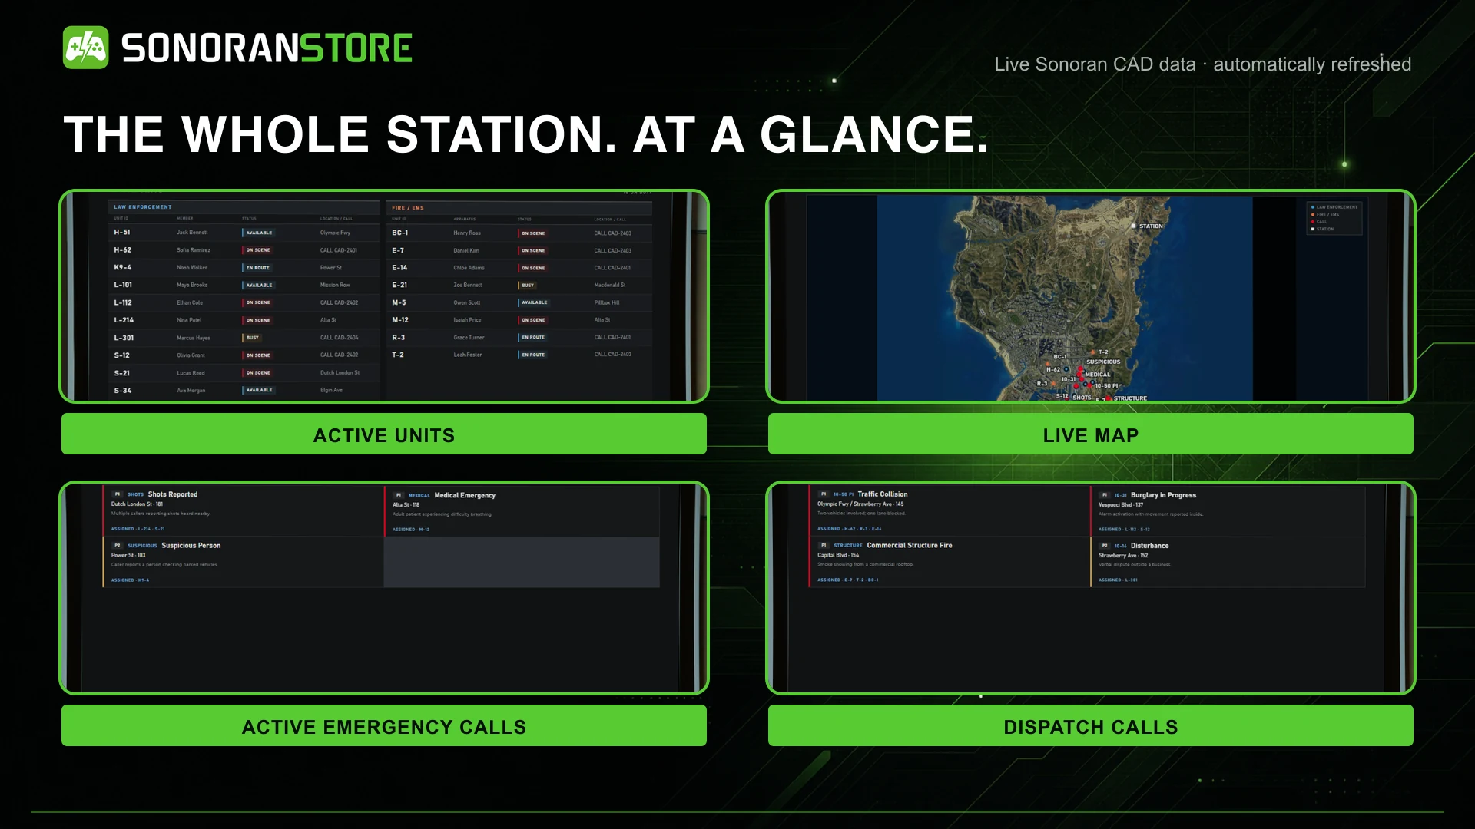Open the Suspicious Person call title

191,546
